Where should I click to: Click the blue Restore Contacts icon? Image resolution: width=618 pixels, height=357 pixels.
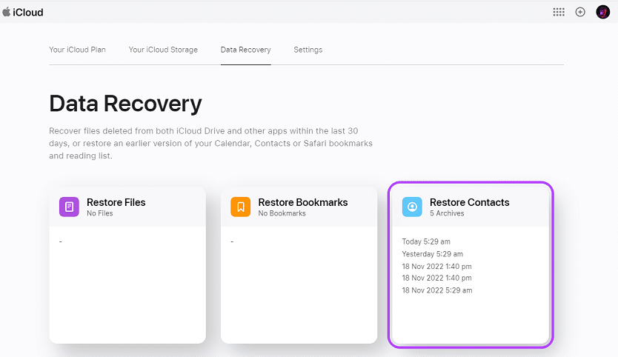point(412,207)
